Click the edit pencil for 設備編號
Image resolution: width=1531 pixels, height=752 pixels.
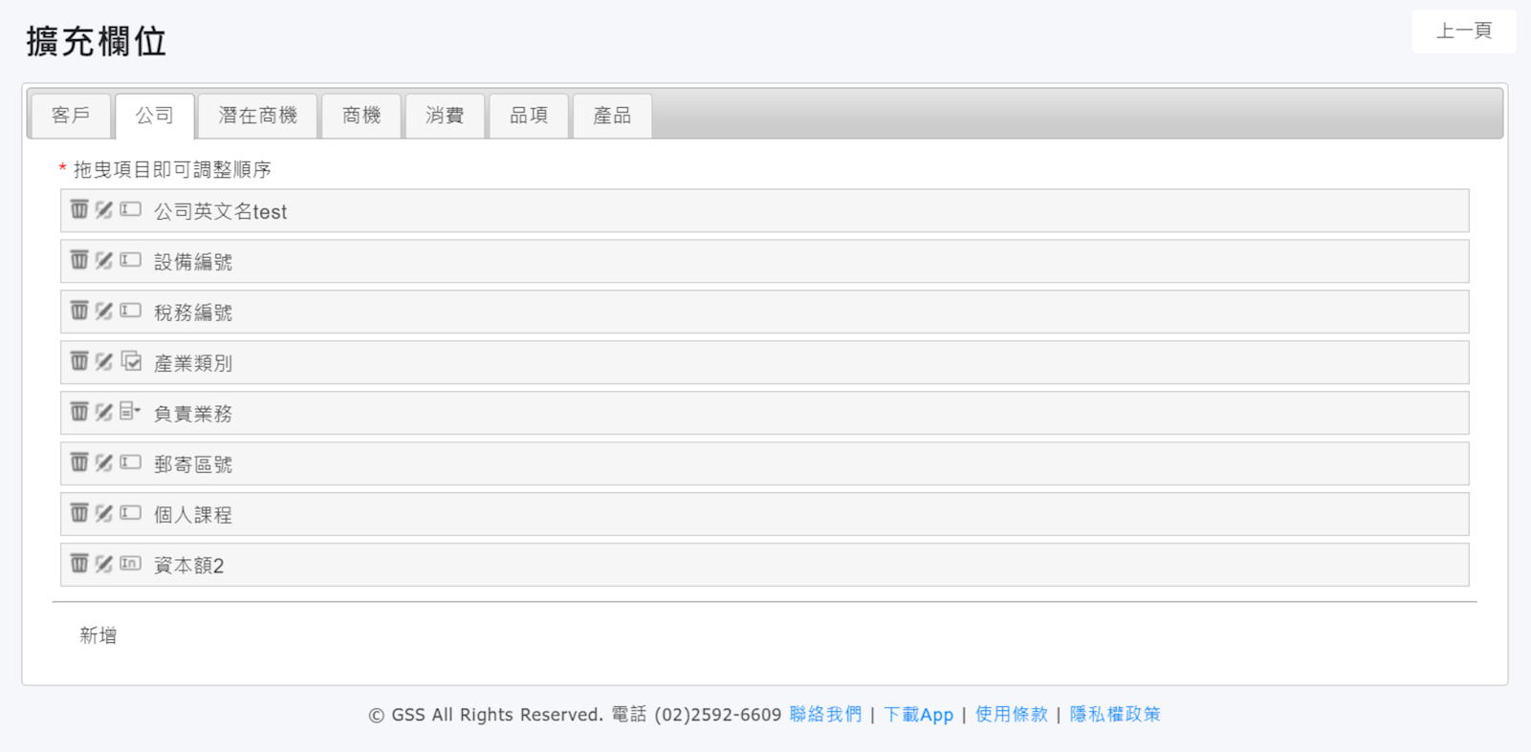coord(104,260)
